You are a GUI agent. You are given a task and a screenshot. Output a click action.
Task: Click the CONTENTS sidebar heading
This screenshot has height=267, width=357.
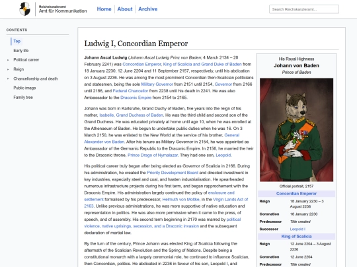point(17,30)
